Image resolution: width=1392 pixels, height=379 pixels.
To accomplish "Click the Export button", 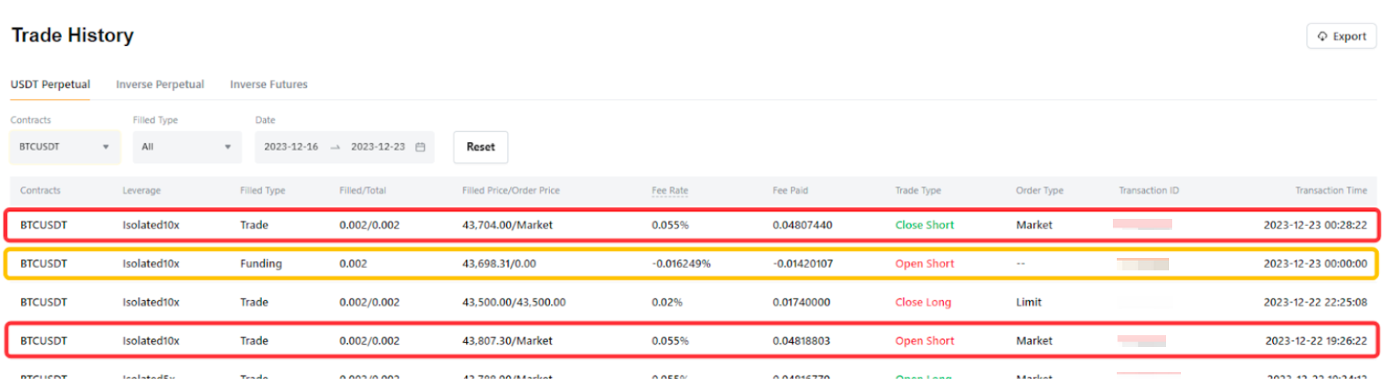I will coord(1341,36).
